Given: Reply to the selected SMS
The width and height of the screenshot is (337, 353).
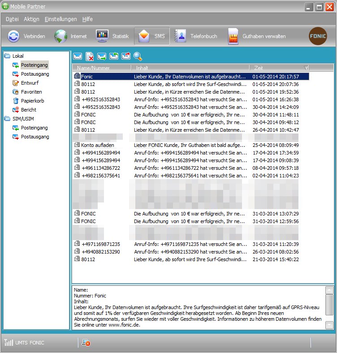Looking at the screenshot, I should (x=114, y=56).
